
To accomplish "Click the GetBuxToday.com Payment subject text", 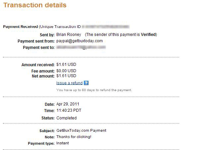I will 81,130.
